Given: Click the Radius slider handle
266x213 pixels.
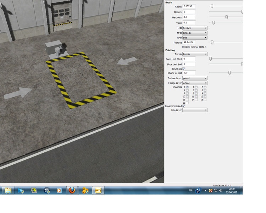Looking at the screenshot, I should tap(212, 6).
